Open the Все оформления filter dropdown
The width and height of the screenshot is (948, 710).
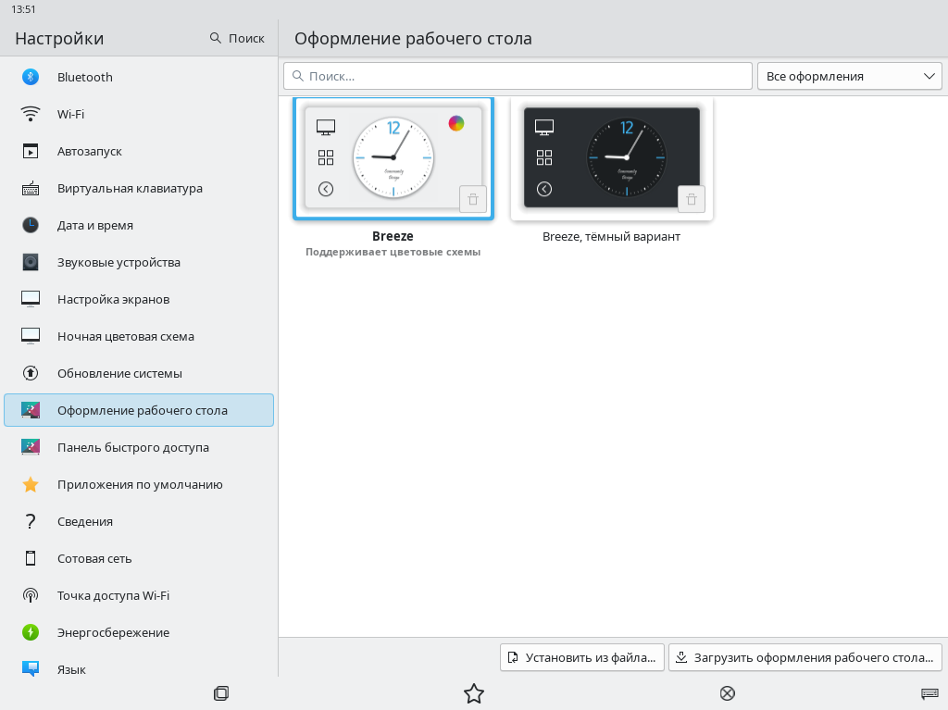(x=850, y=76)
